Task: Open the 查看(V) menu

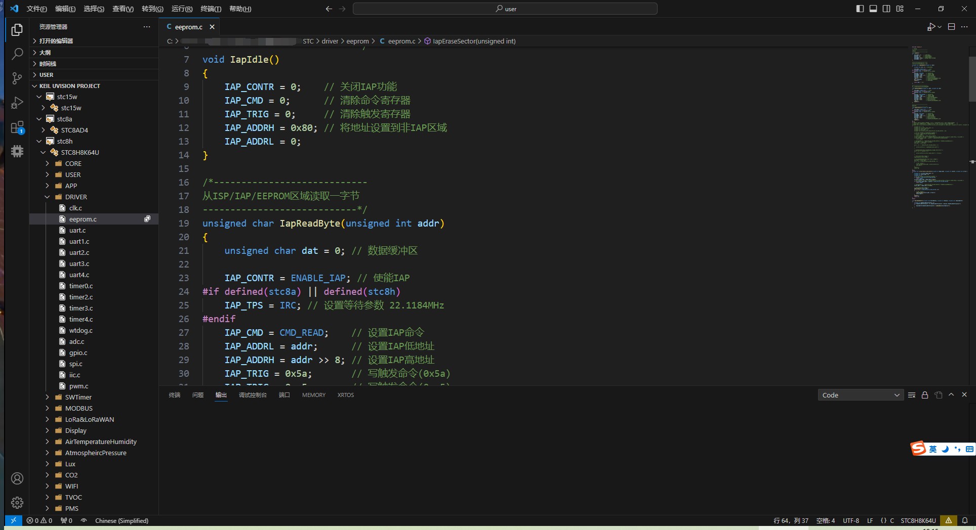Action: (x=123, y=9)
